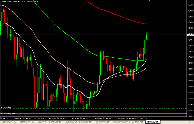This screenshot has width=194, height=124.
Task: Switch to the EURUSD,H1 chart tab
Action: coord(56,122)
